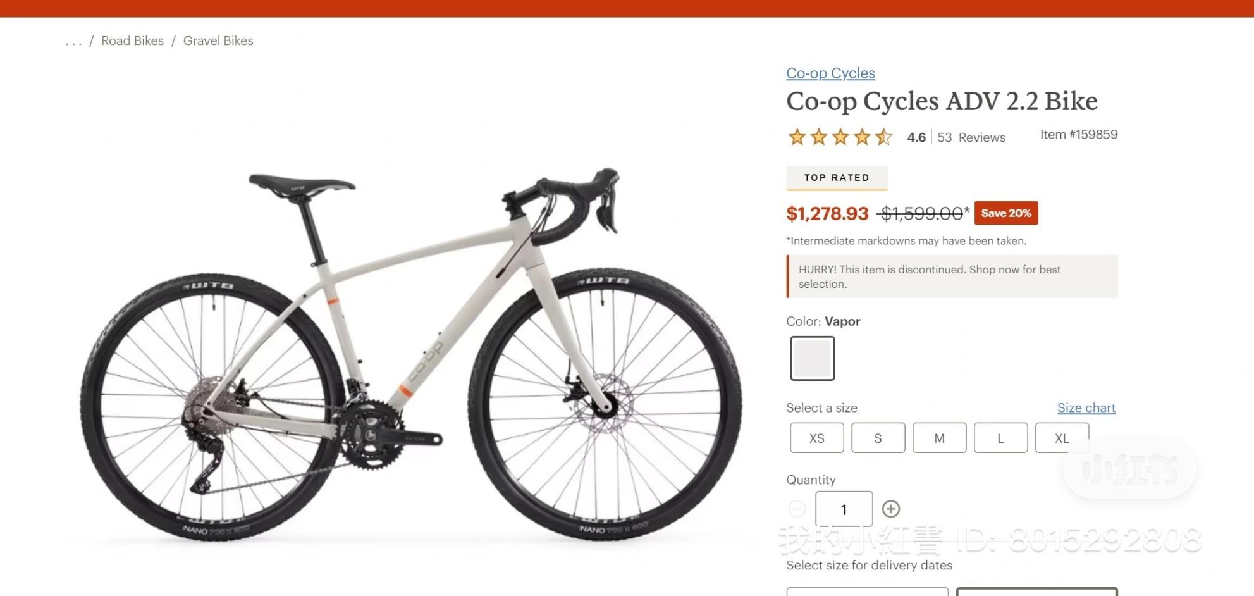Click the quantity input field
This screenshot has height=596, width=1254.
tap(844, 508)
